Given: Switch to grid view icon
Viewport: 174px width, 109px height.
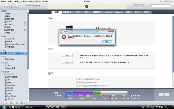Looking at the screenshot, I should point(138,6).
